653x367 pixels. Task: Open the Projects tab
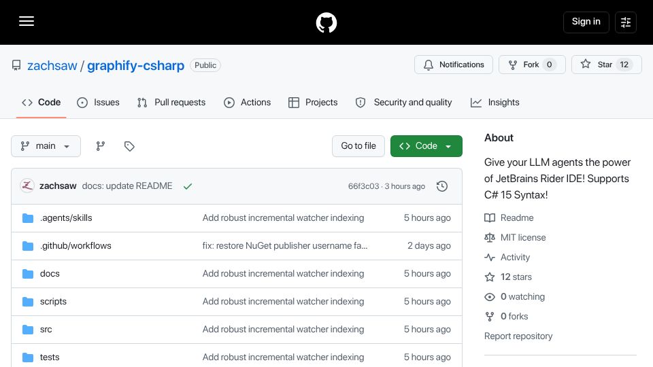(313, 103)
